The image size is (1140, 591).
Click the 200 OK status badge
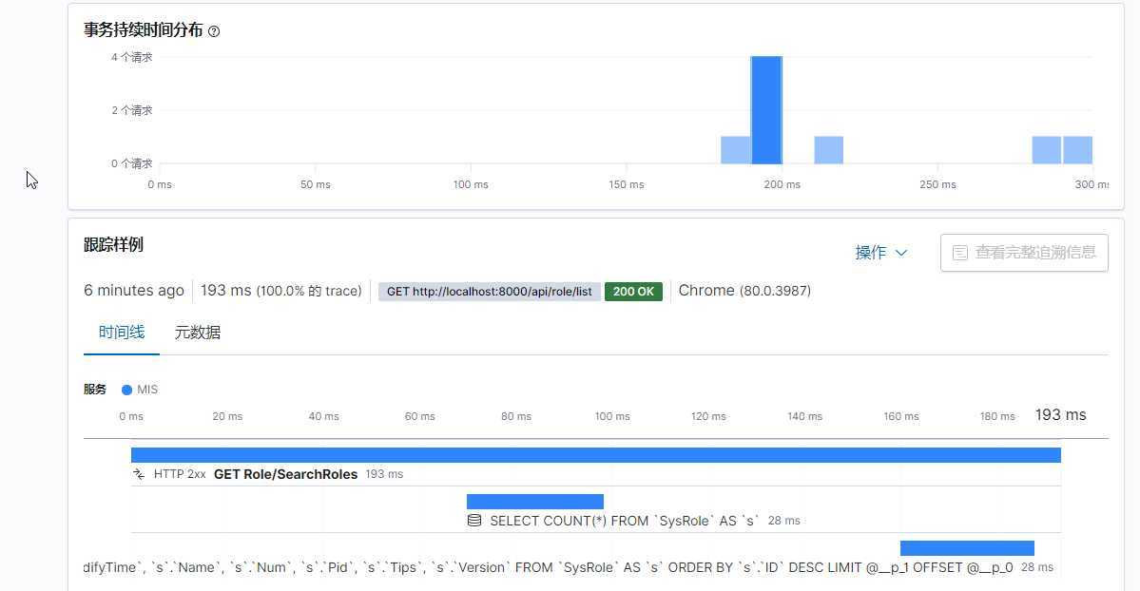(633, 292)
